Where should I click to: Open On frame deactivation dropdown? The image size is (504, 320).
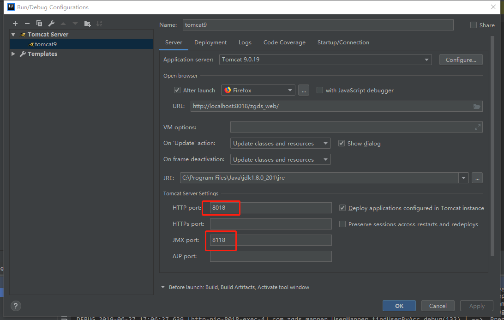[280, 159]
